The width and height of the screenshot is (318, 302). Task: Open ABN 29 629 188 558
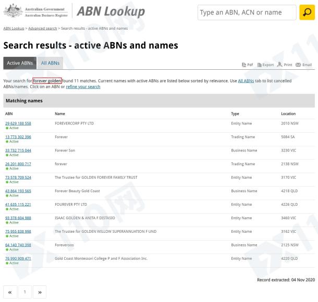click(18, 123)
